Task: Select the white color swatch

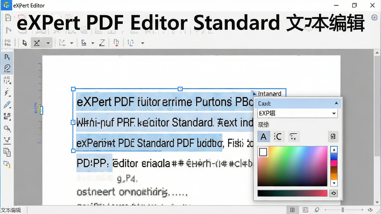Action: (263, 152)
